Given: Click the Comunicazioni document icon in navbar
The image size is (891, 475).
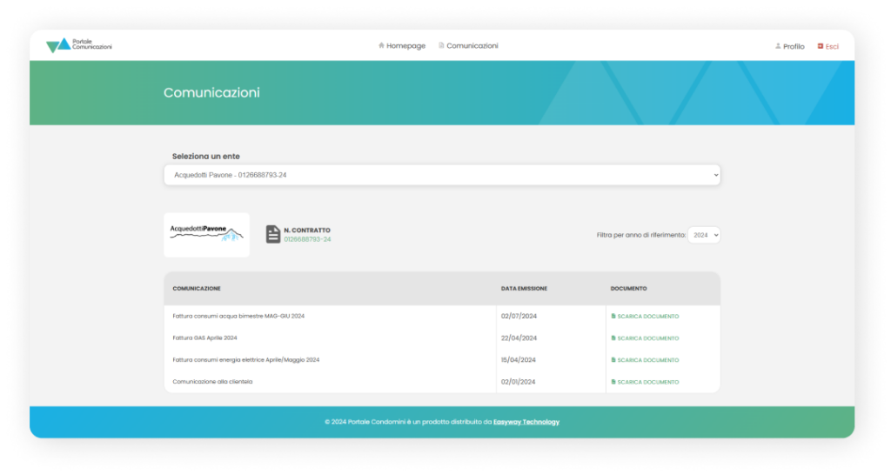Looking at the screenshot, I should tap(441, 45).
